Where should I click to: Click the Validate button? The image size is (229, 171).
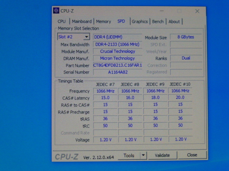click(x=162, y=155)
